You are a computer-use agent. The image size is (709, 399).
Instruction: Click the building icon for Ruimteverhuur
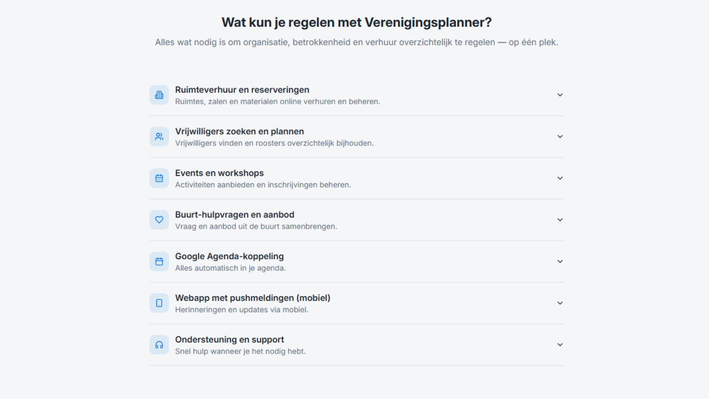pyautogui.click(x=159, y=95)
